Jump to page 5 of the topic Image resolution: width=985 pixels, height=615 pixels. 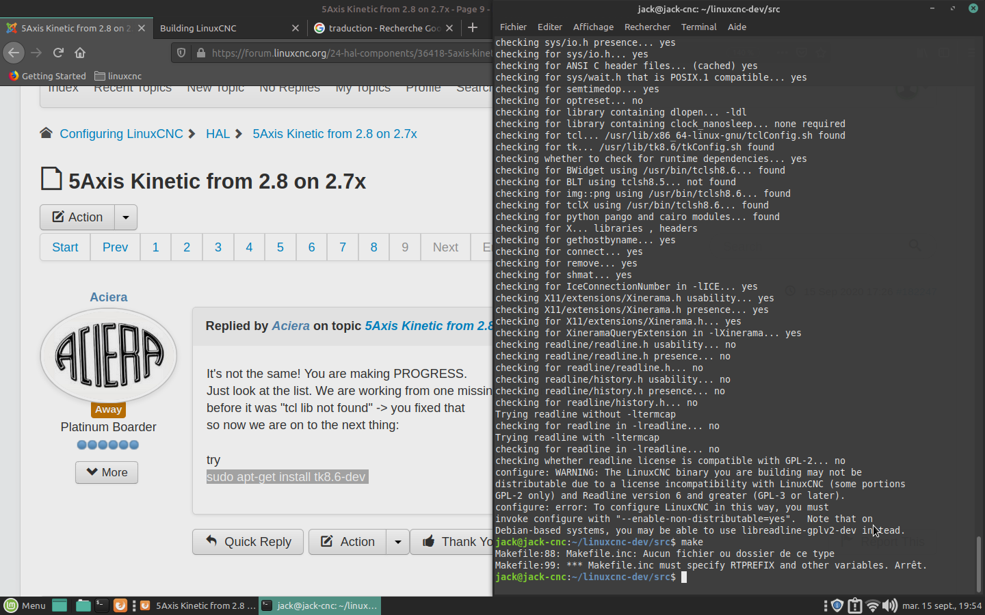pos(280,247)
